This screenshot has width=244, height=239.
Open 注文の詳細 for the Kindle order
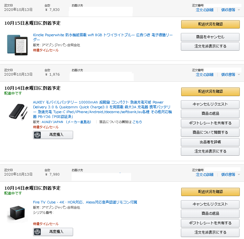coord(205,10)
